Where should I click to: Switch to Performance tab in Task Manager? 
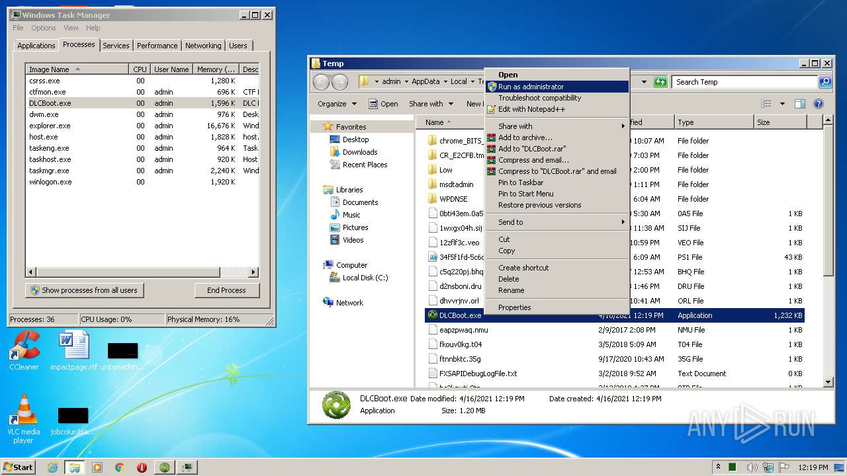point(157,46)
